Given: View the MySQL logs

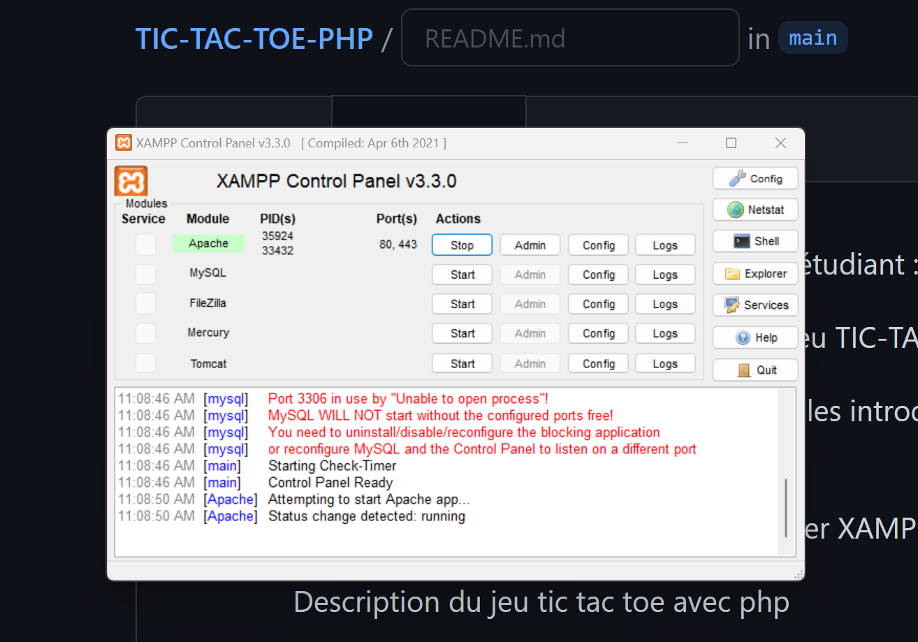Looking at the screenshot, I should point(664,274).
